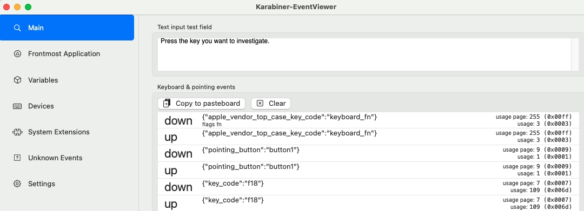Image resolution: width=584 pixels, height=211 pixels.
Task: Maximize the window with green button
Action: (x=28, y=7)
